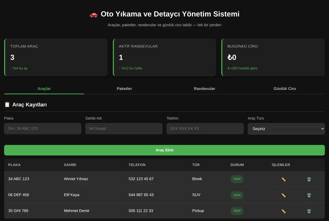Focus the Plaka input field
Screen dimensions: 329x221
[x=42, y=128]
